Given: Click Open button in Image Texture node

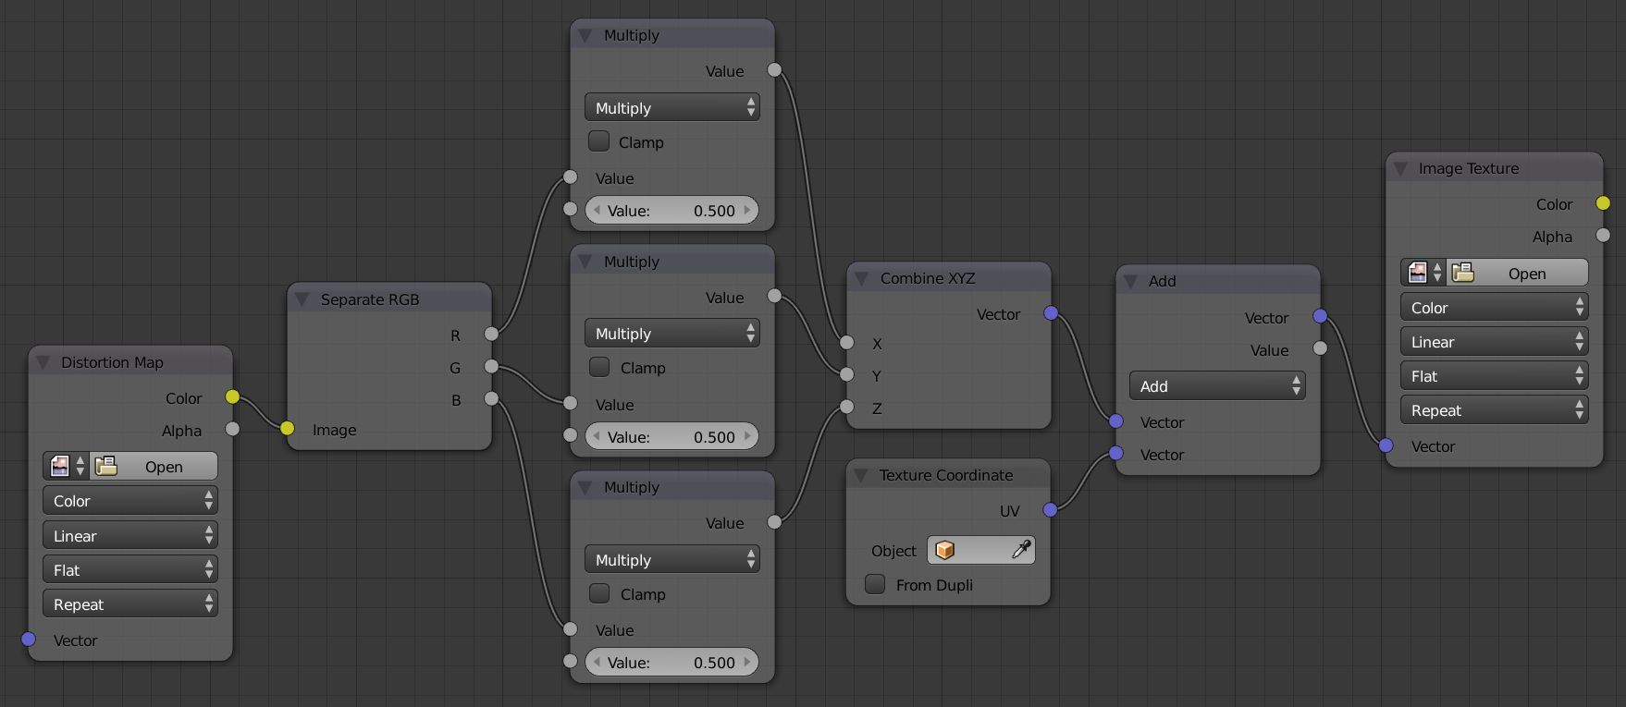Looking at the screenshot, I should [x=1517, y=273].
